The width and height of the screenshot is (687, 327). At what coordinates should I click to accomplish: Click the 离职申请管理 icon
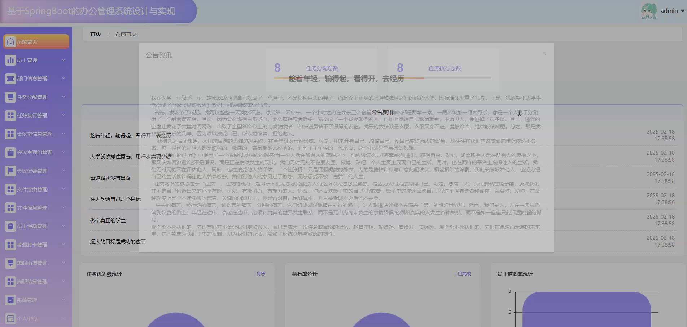point(10,263)
